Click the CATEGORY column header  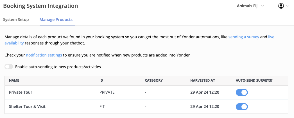pos(154,81)
